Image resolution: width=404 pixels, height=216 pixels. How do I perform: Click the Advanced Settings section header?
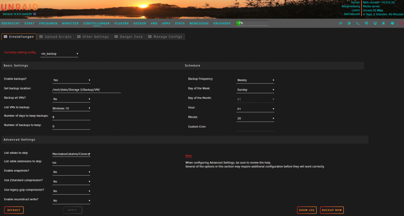click(x=19, y=140)
